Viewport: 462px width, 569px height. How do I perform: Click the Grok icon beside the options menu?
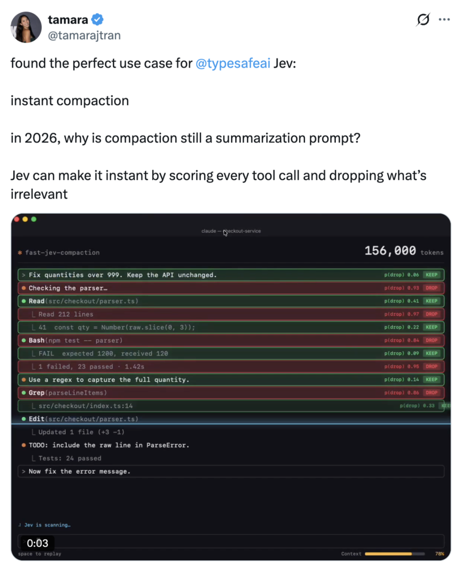pyautogui.click(x=423, y=19)
